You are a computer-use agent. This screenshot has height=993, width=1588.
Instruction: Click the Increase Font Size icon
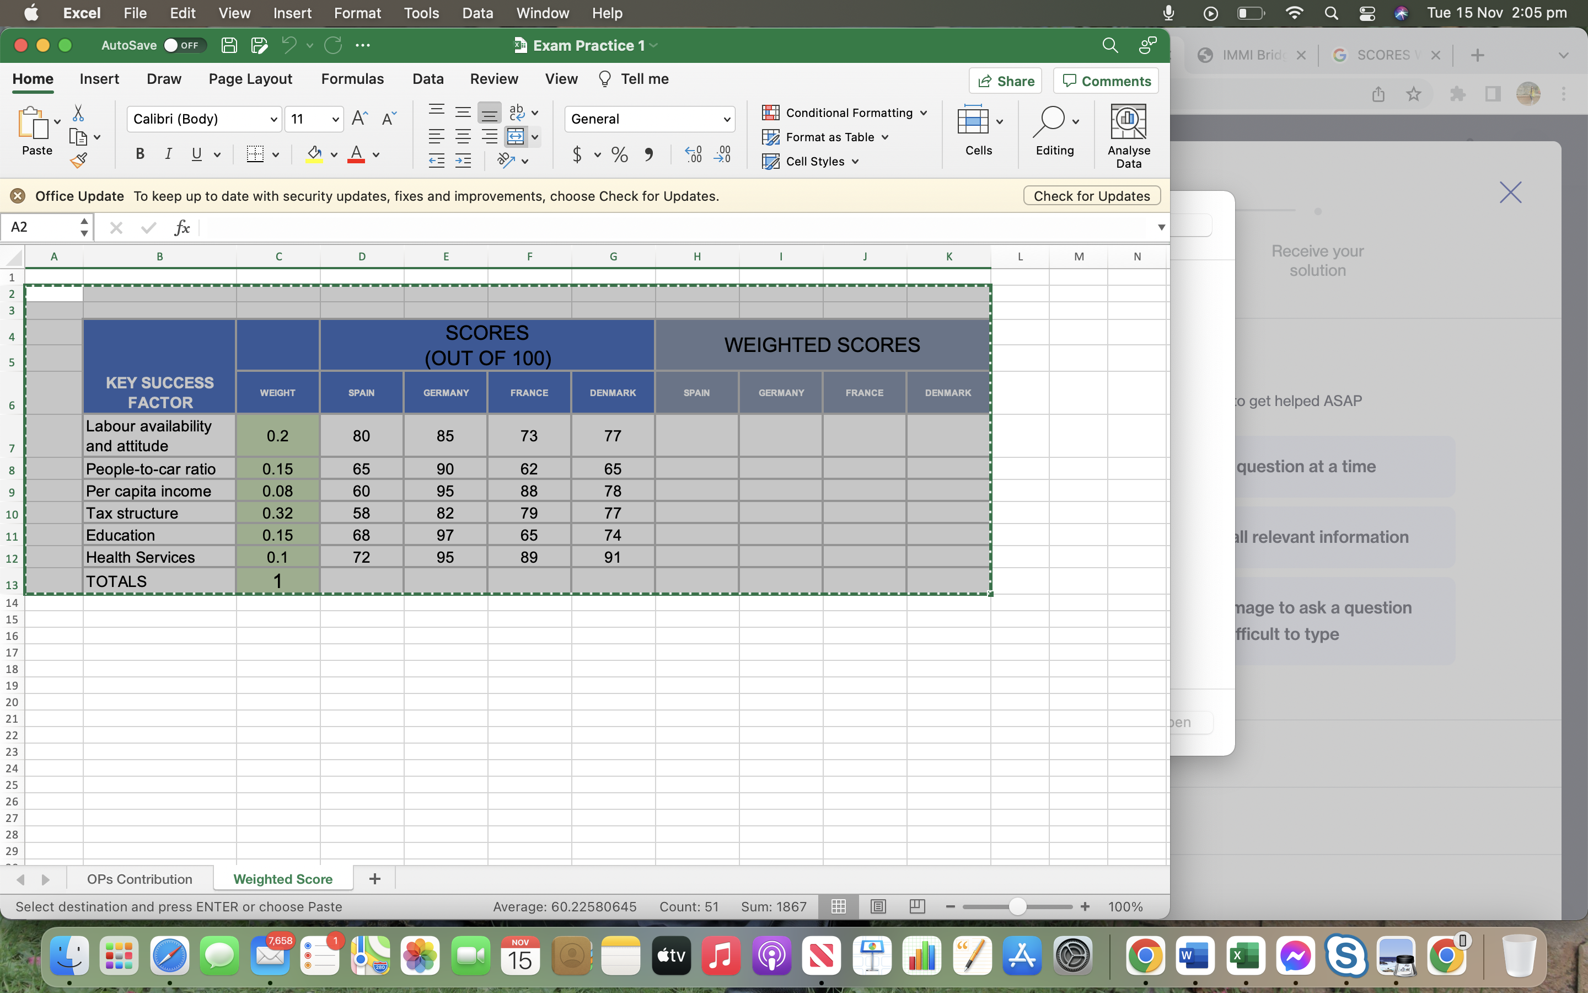pos(359,118)
